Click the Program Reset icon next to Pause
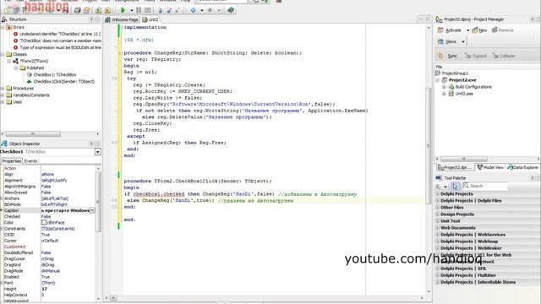This screenshot has height=304, width=541. point(148,10)
